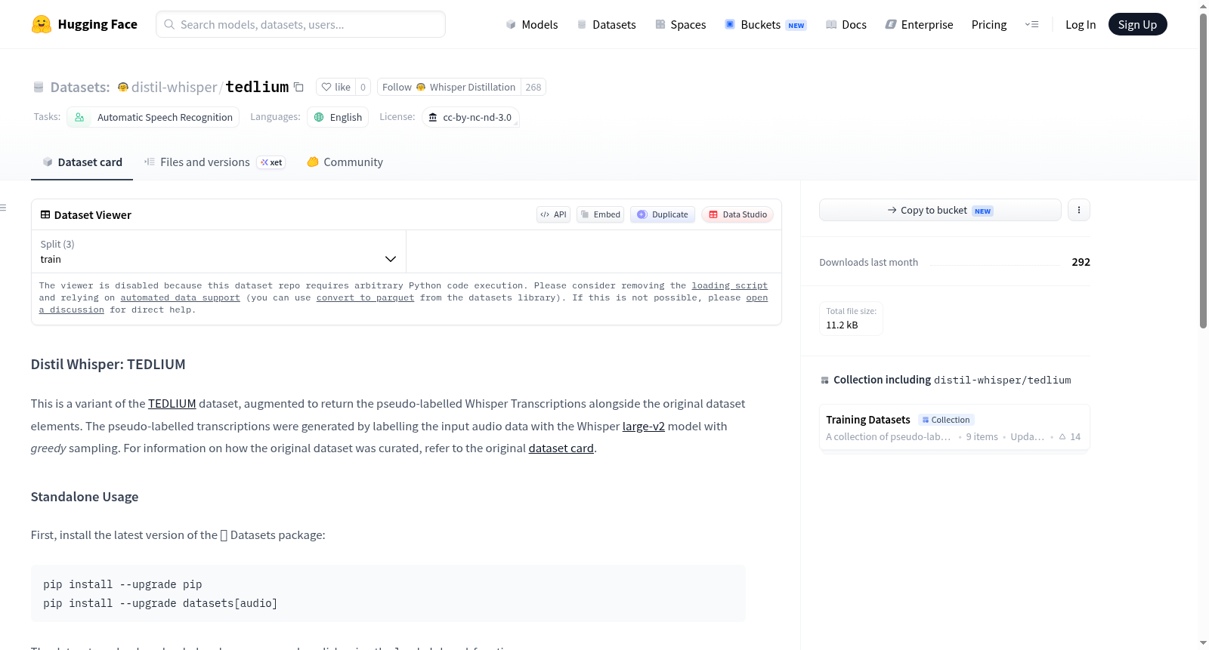This screenshot has width=1209, height=650.
Task: Click the pip install code block
Action: tap(388, 593)
